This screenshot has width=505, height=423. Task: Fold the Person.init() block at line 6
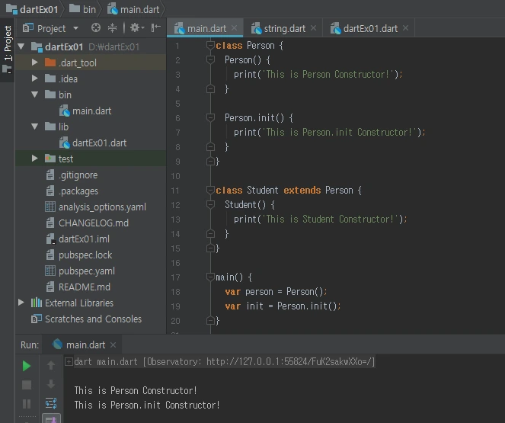click(x=210, y=117)
